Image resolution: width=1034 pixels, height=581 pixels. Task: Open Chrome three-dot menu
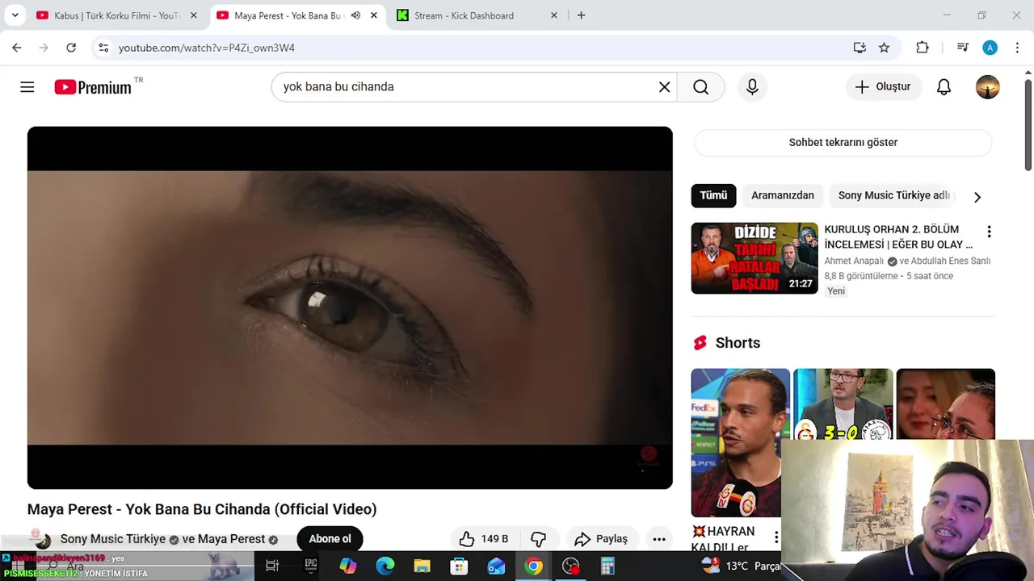click(x=1017, y=48)
